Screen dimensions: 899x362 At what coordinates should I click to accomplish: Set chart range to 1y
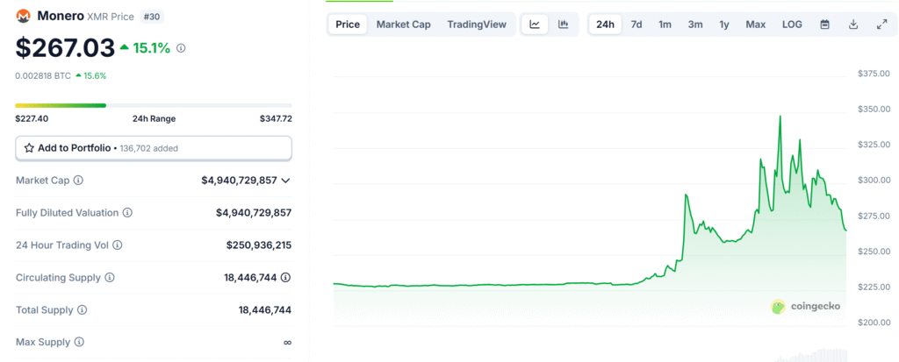click(x=724, y=25)
